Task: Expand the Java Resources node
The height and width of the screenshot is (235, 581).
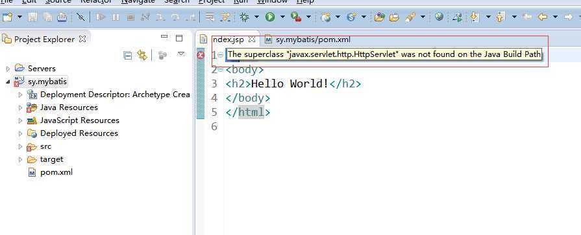Action: [x=21, y=107]
